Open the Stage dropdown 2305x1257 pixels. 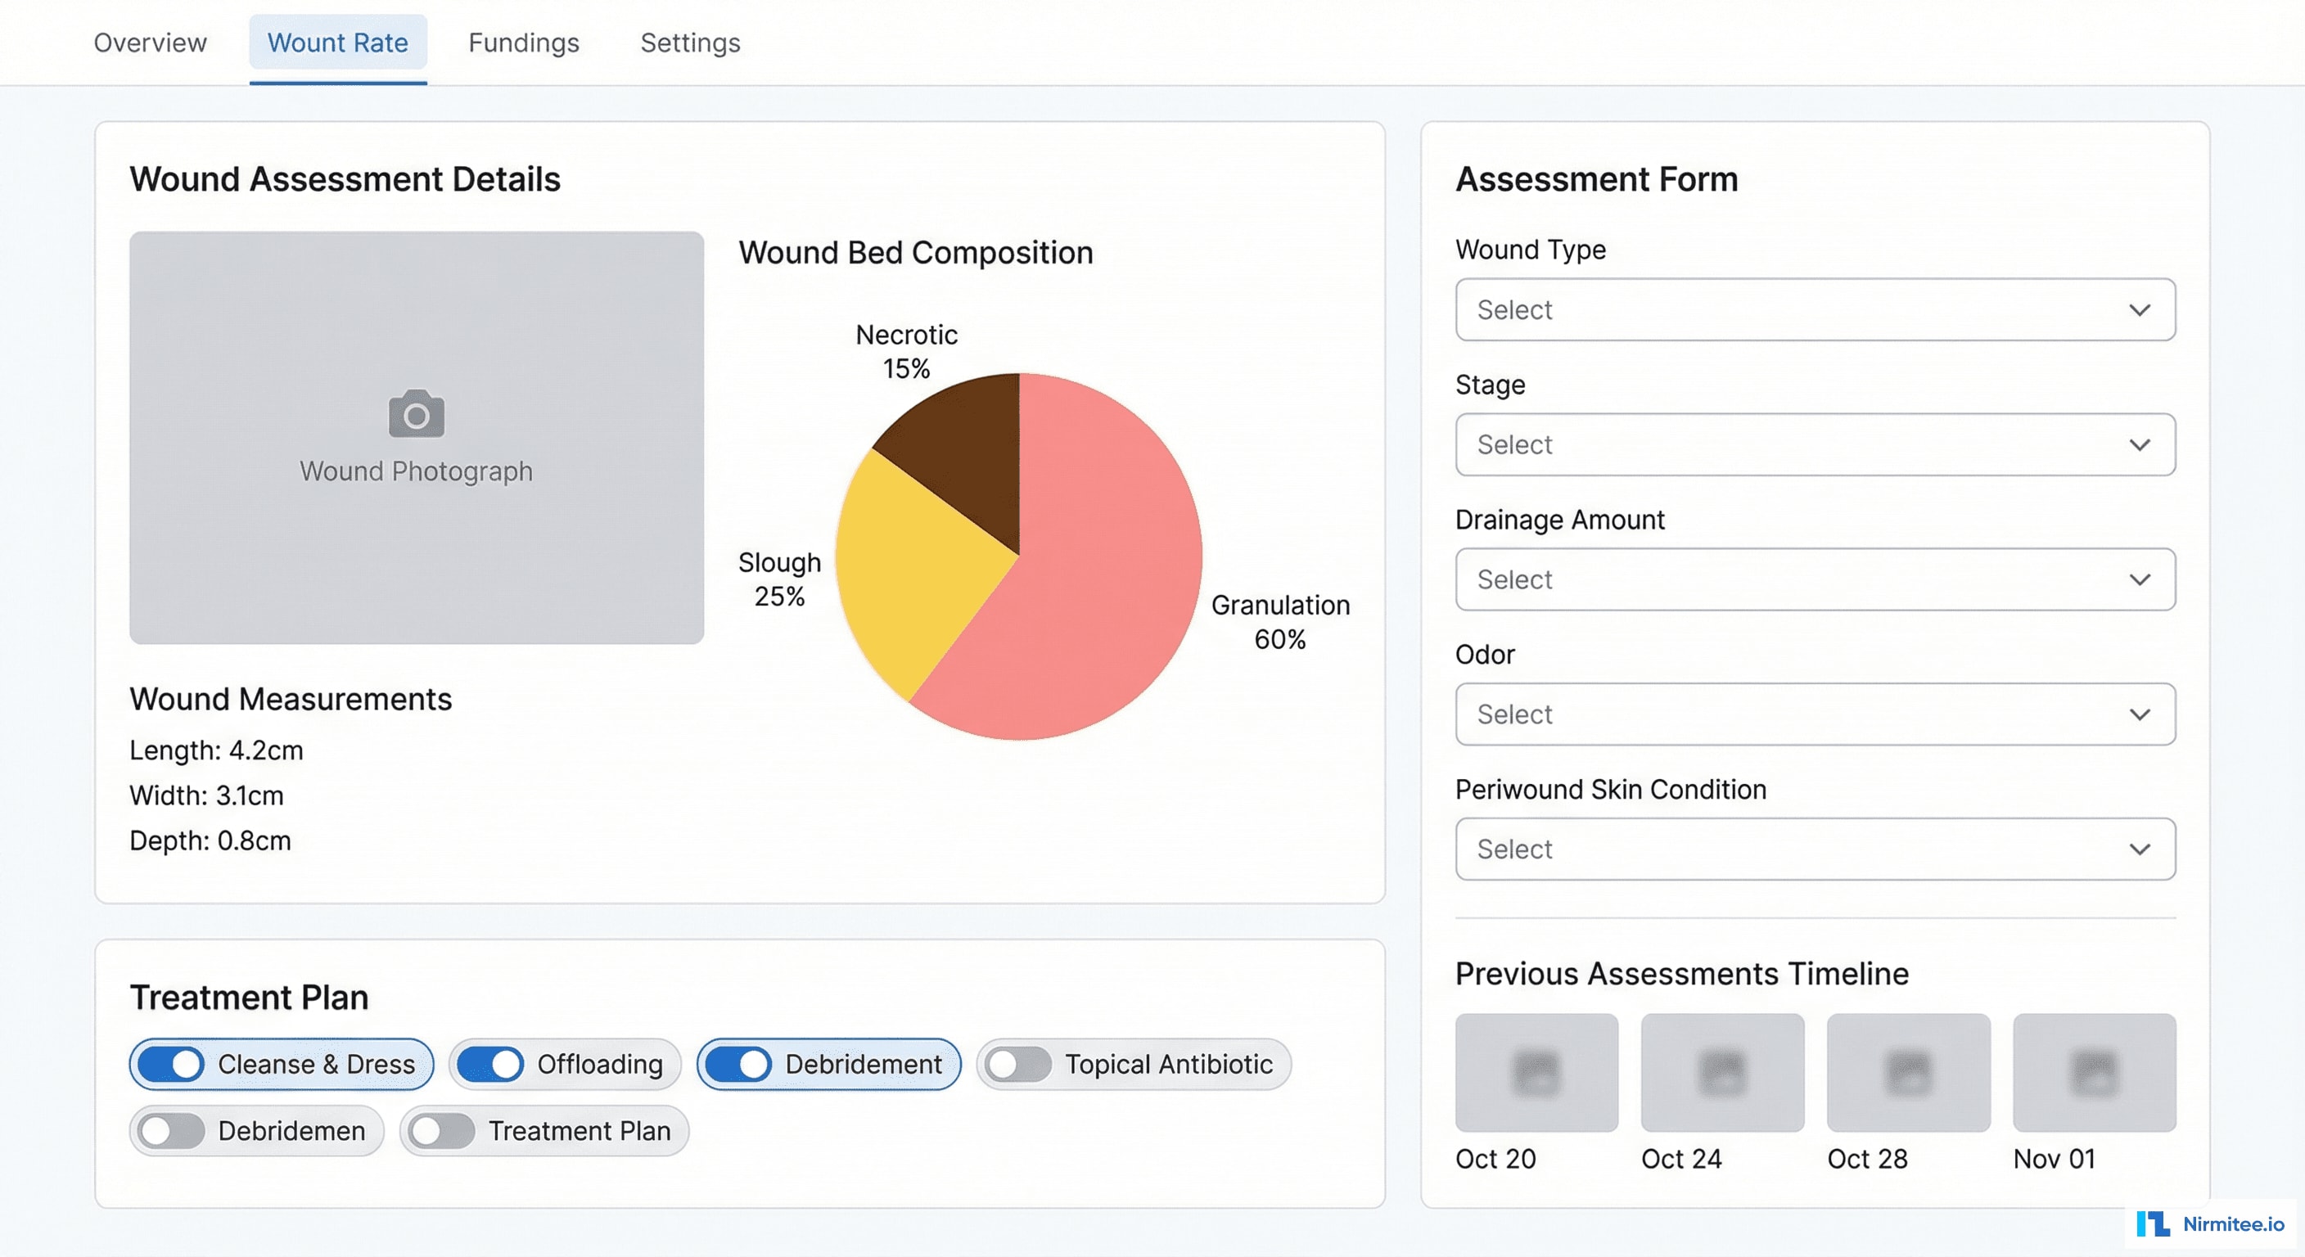[x=1815, y=444]
